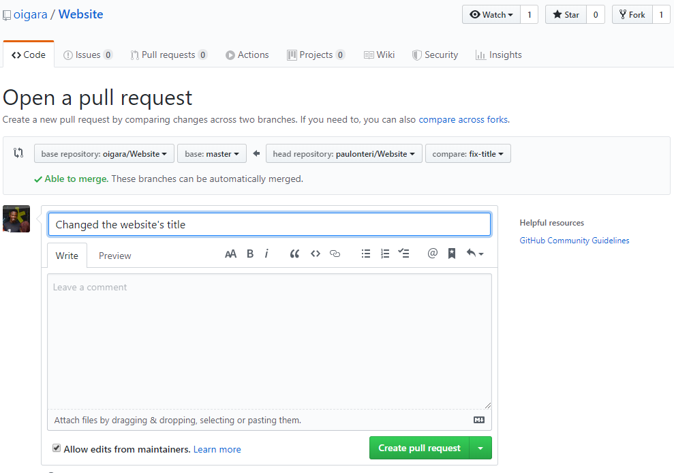Switch to the Preview tab

(114, 255)
